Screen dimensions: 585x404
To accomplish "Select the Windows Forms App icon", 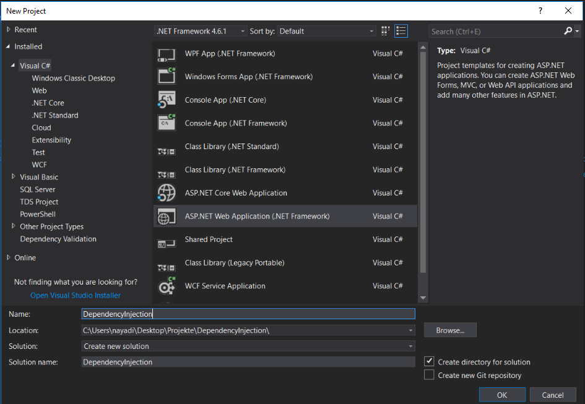I will 167,77.
